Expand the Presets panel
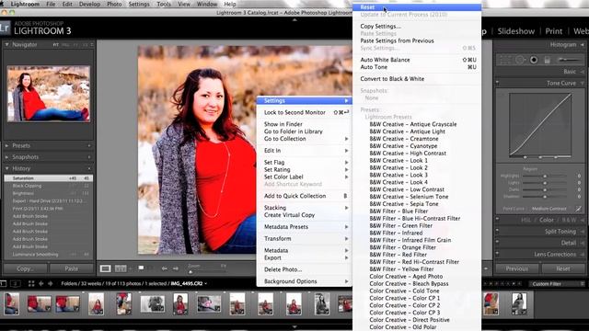 [6, 145]
